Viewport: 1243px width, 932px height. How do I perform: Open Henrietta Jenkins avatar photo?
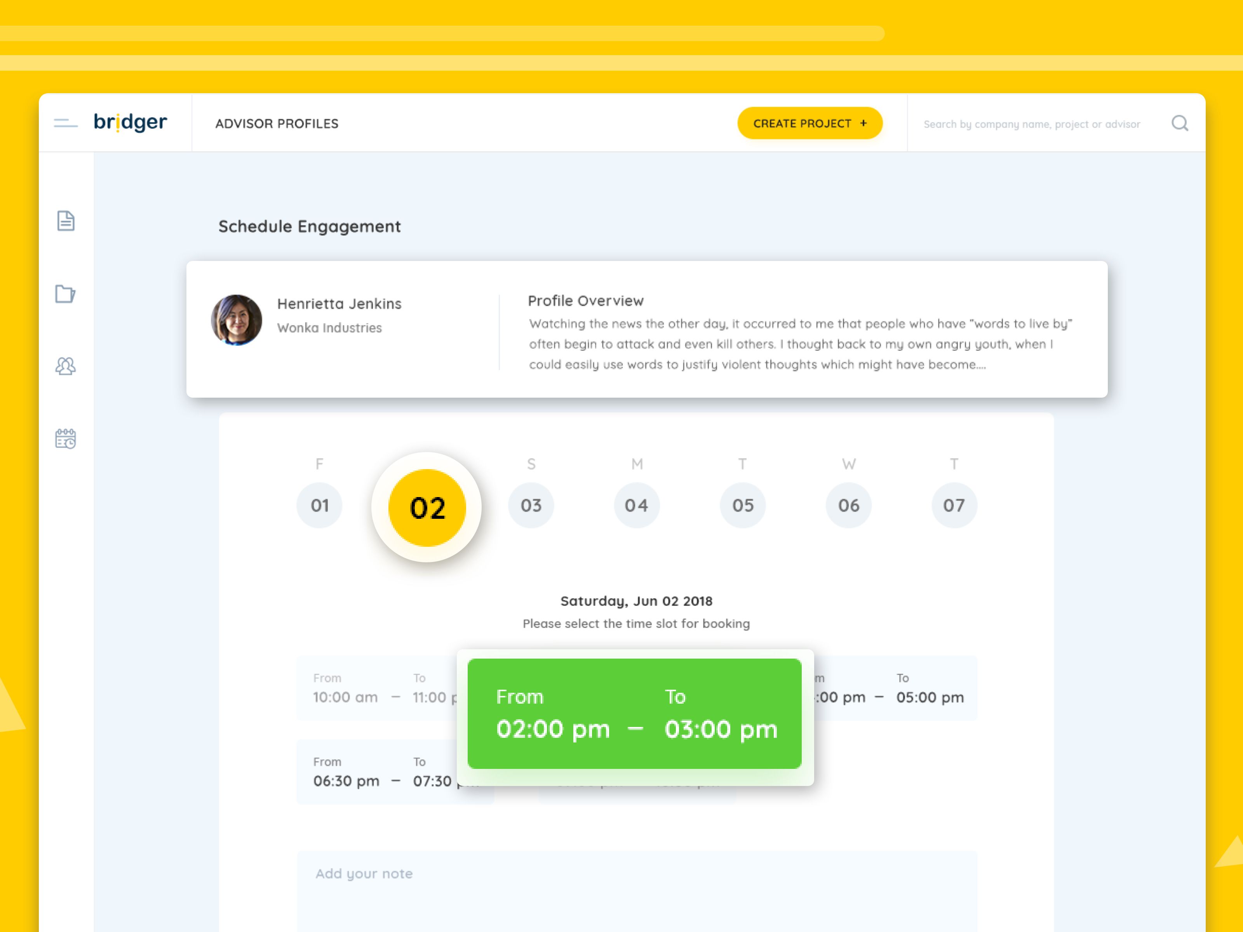tap(236, 320)
